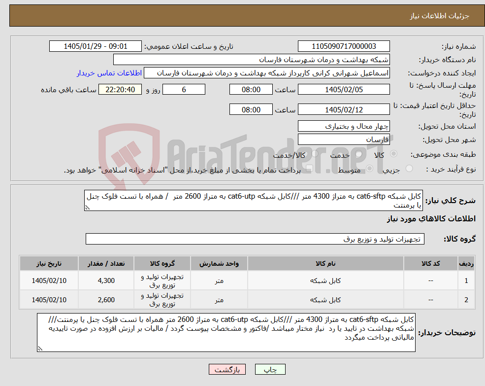Click the need date cell in row 2

tap(49, 300)
